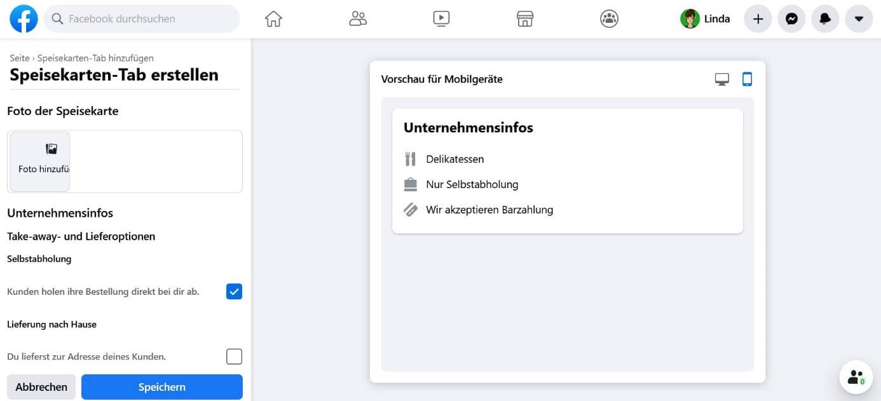Open the Marketplace icon
881x401 pixels.
[525, 19]
